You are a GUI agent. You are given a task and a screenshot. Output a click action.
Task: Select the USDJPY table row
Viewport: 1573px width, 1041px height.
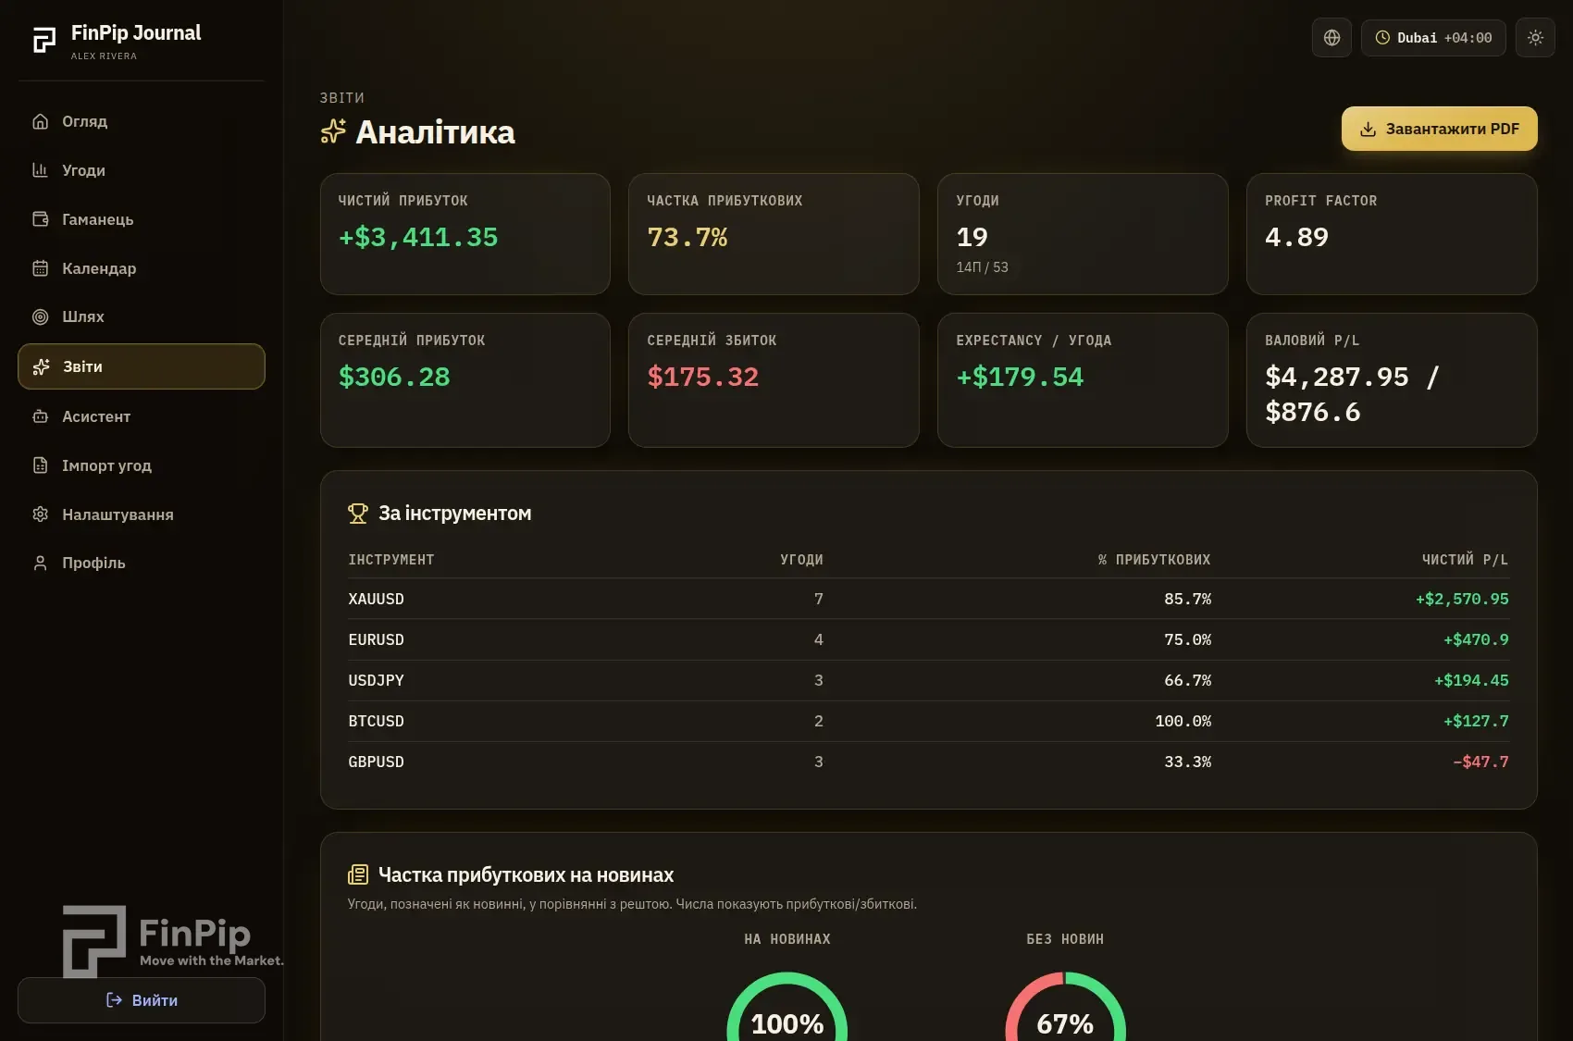[928, 680]
